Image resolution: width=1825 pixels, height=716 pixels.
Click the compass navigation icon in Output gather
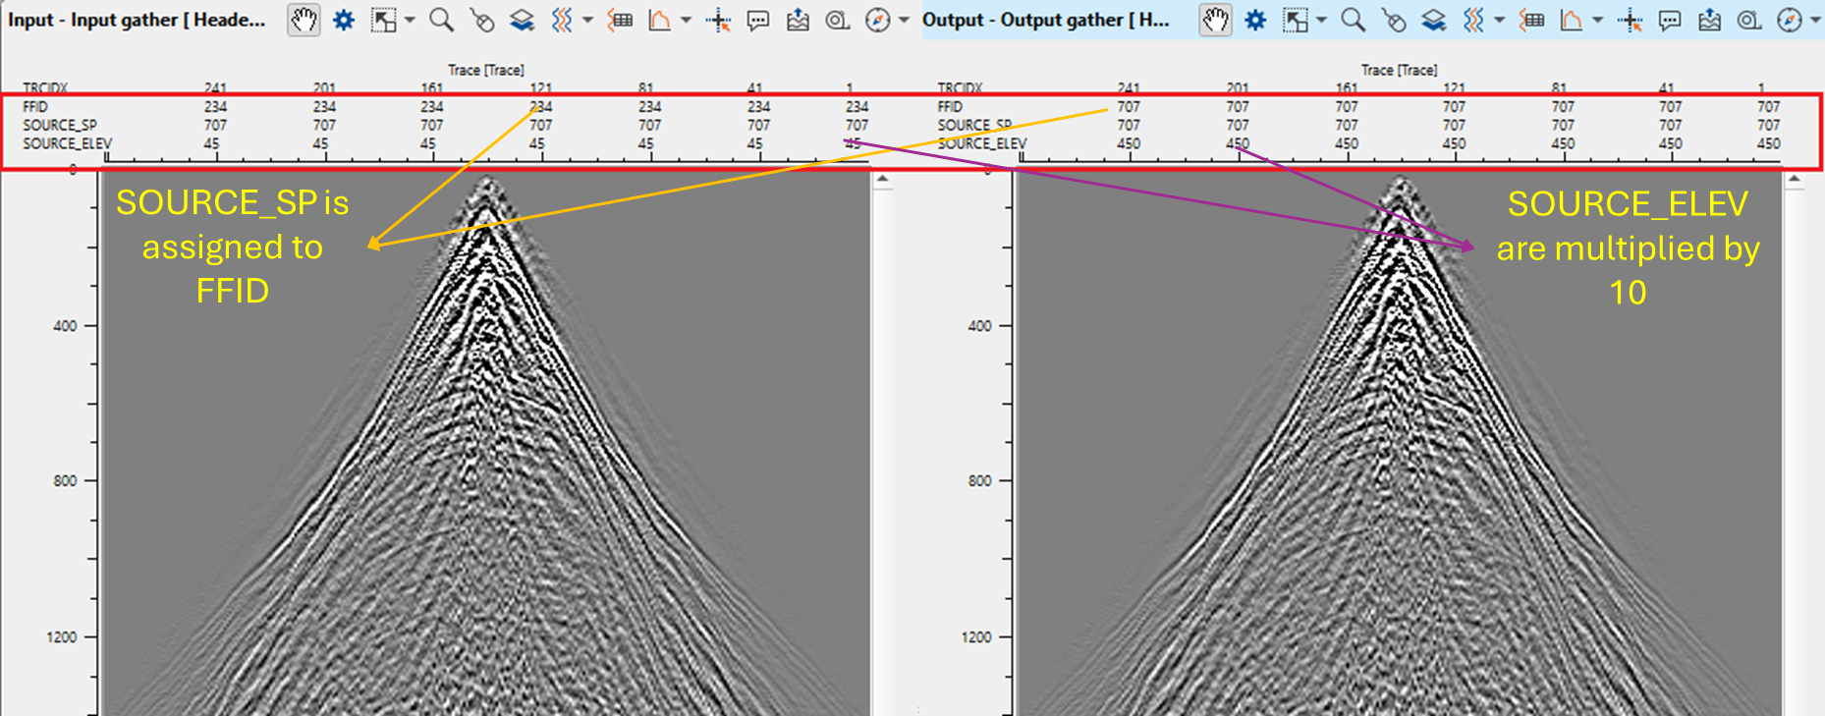tap(1790, 20)
